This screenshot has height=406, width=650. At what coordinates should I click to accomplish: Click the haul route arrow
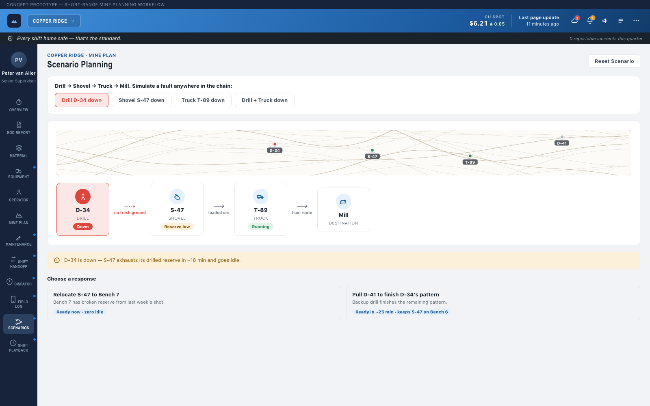pyautogui.click(x=302, y=206)
